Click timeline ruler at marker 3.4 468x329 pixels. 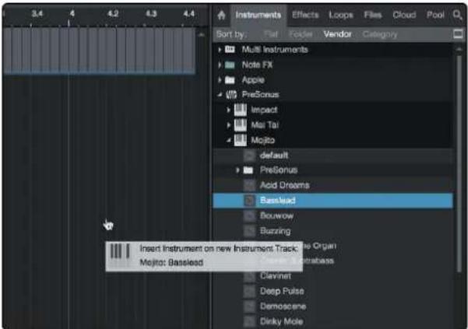point(37,14)
